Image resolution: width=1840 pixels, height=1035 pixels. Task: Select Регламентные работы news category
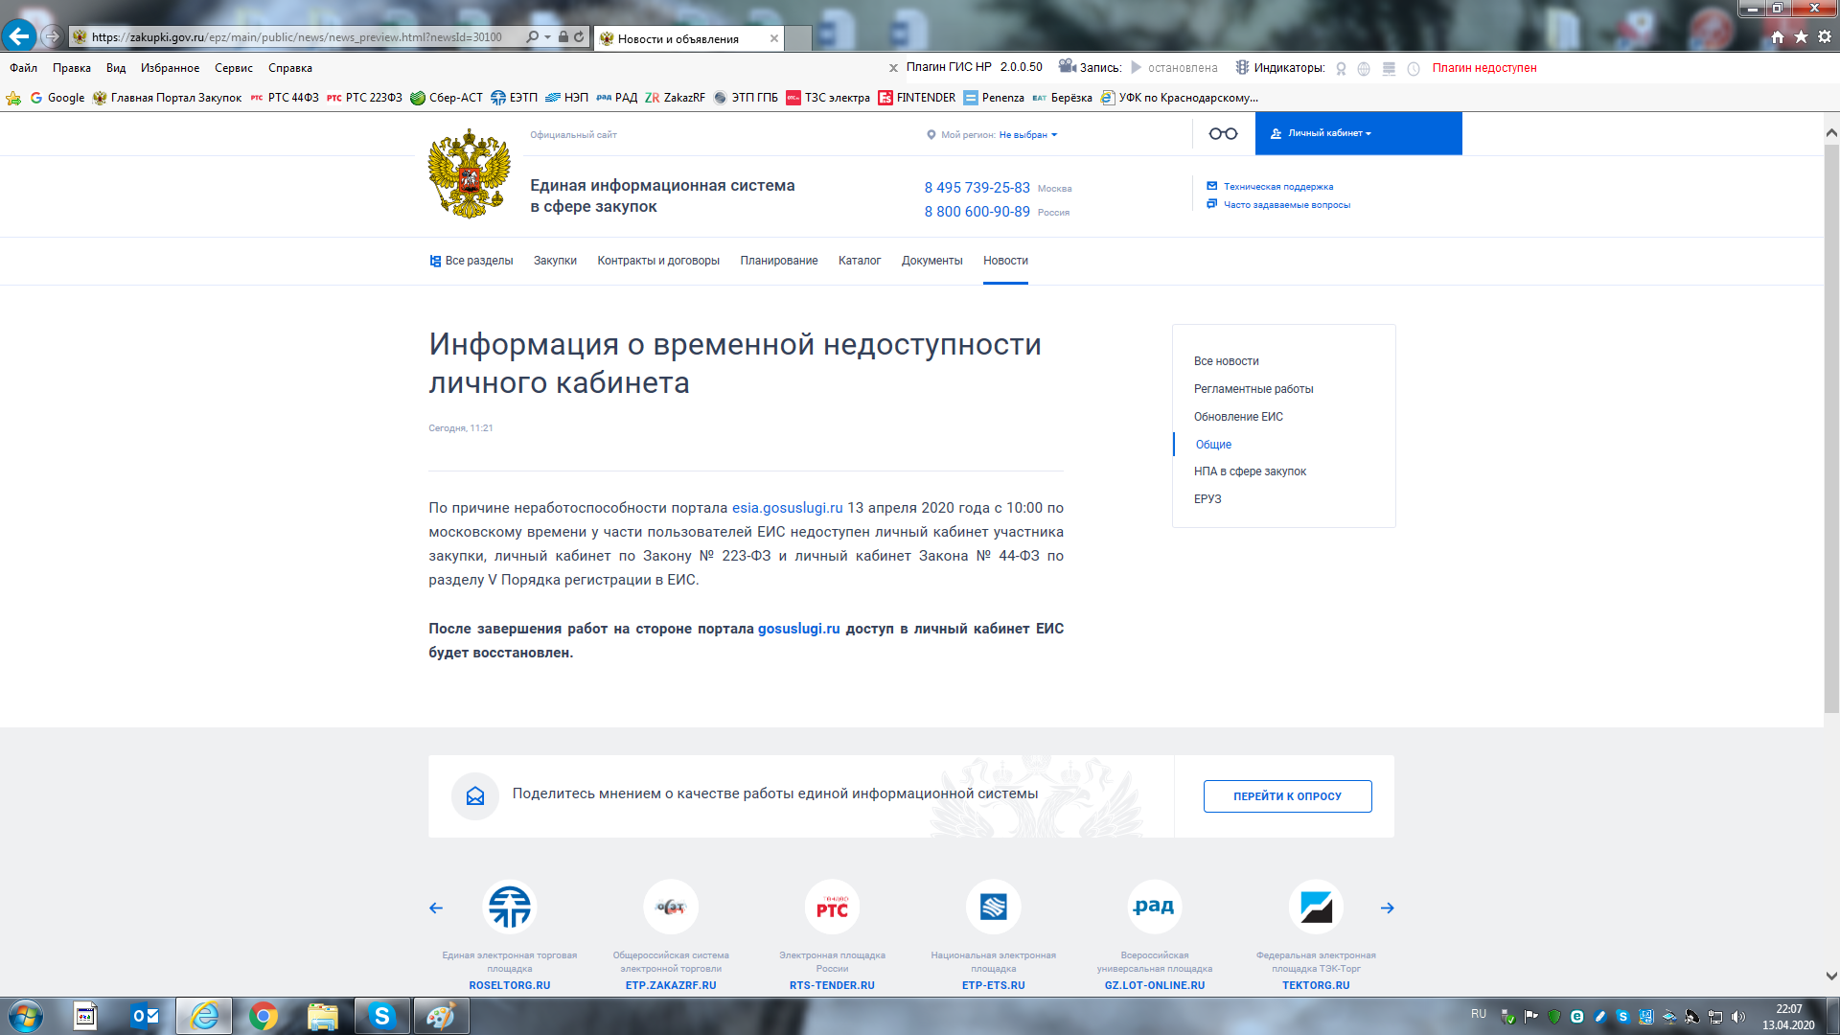pyautogui.click(x=1253, y=389)
